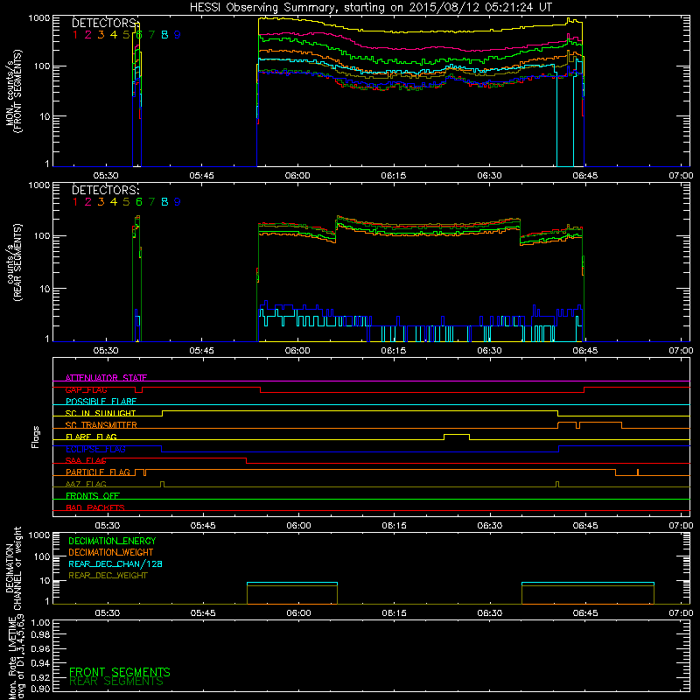The width and height of the screenshot is (700, 700).
Task: Click the SAA_FLAG label
Action: (x=86, y=460)
